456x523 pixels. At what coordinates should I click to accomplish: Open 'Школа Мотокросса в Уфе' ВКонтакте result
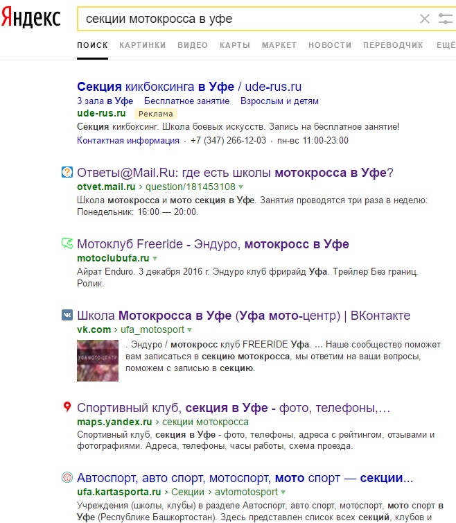click(244, 316)
